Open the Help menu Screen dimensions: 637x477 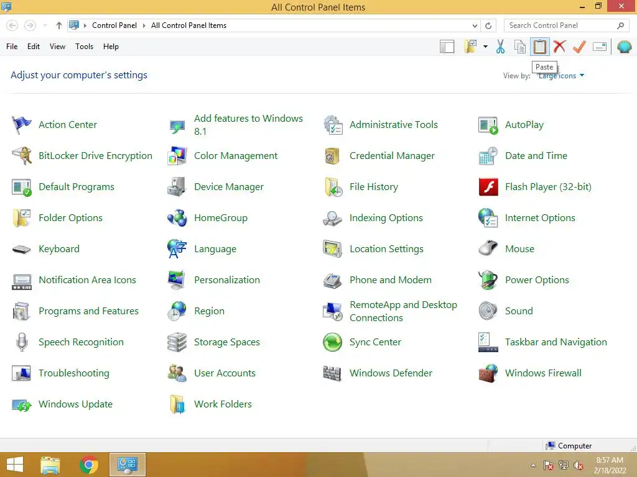pos(111,47)
